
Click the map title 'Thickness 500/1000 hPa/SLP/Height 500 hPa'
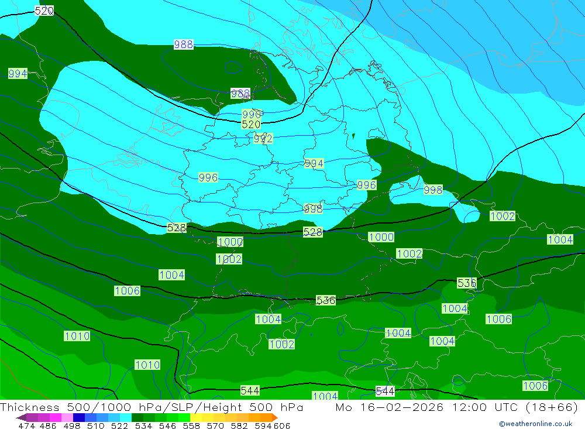point(152,407)
